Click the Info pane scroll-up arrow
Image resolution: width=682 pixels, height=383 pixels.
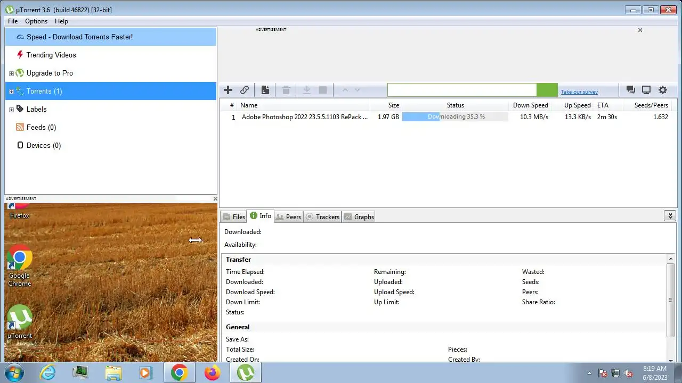[670, 259]
